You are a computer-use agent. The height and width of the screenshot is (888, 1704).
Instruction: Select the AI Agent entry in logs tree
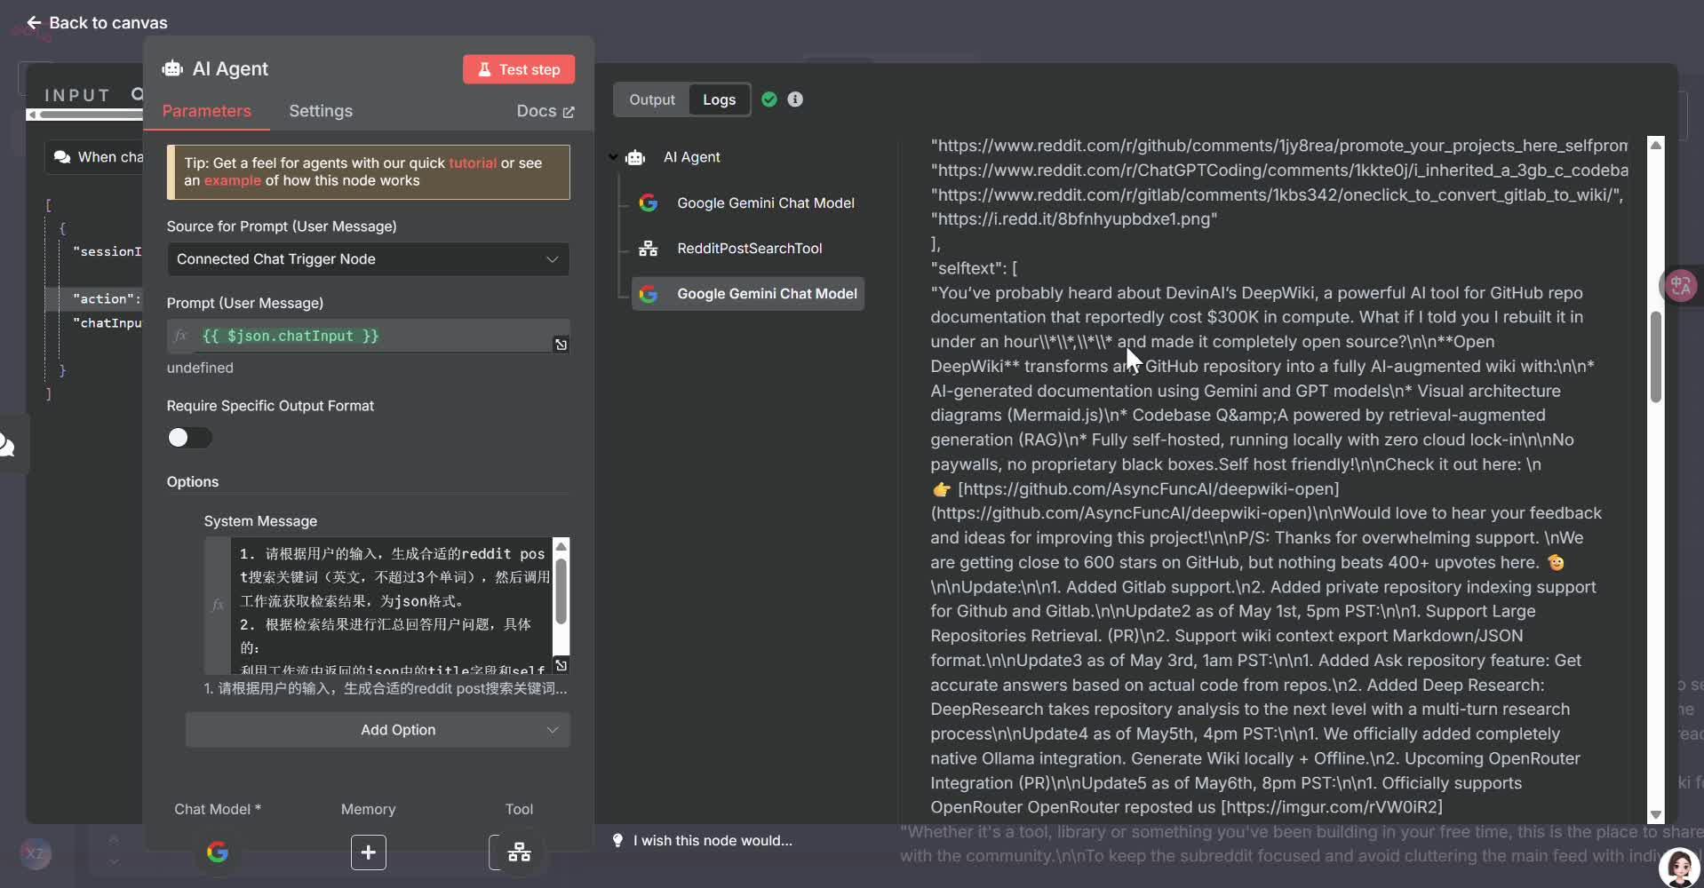[692, 157]
